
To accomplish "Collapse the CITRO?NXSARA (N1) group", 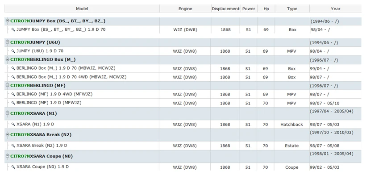I will pyautogui.click(x=8, y=113).
